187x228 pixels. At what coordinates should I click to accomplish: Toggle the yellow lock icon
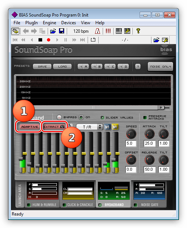pyautogui.click(x=115, y=127)
